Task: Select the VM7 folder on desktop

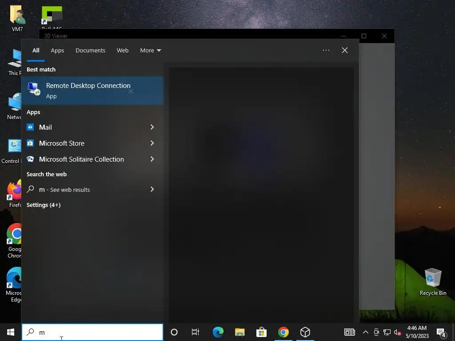Action: pyautogui.click(x=17, y=18)
